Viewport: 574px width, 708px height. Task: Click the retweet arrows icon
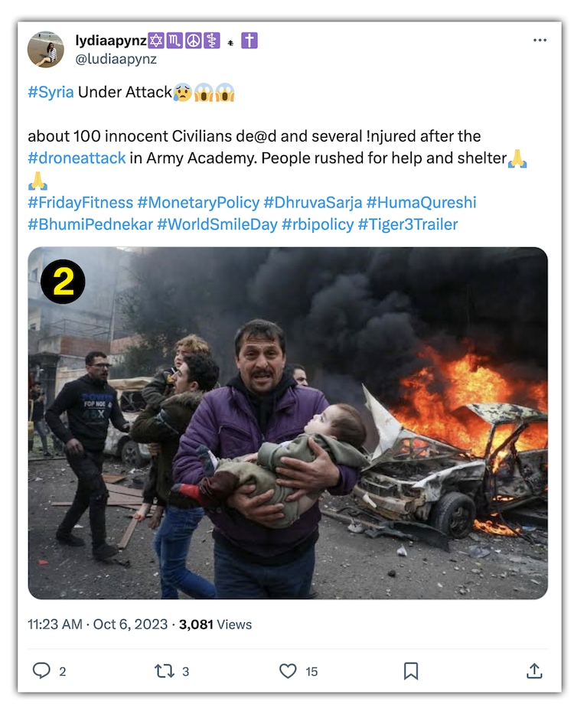point(165,670)
